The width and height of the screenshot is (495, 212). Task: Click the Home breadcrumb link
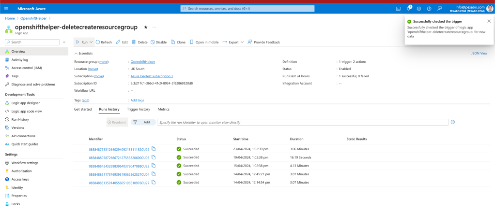[10, 18]
